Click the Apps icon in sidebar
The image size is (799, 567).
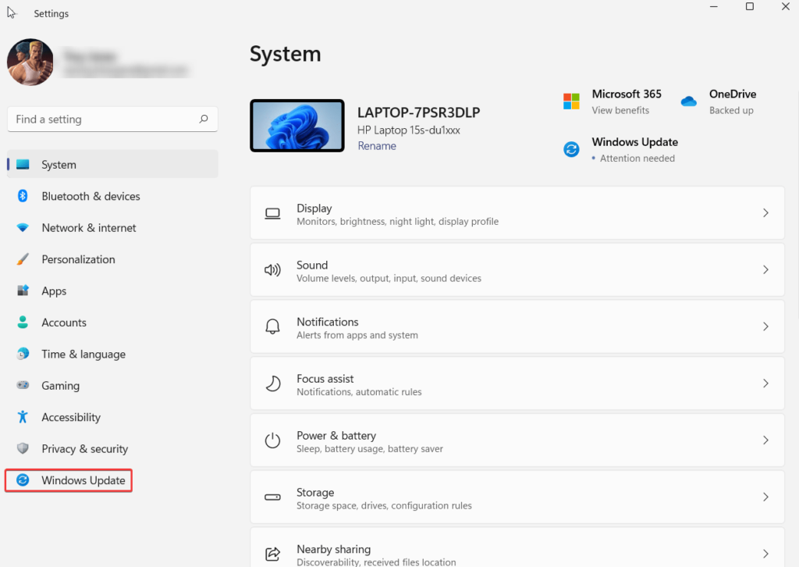tap(23, 291)
